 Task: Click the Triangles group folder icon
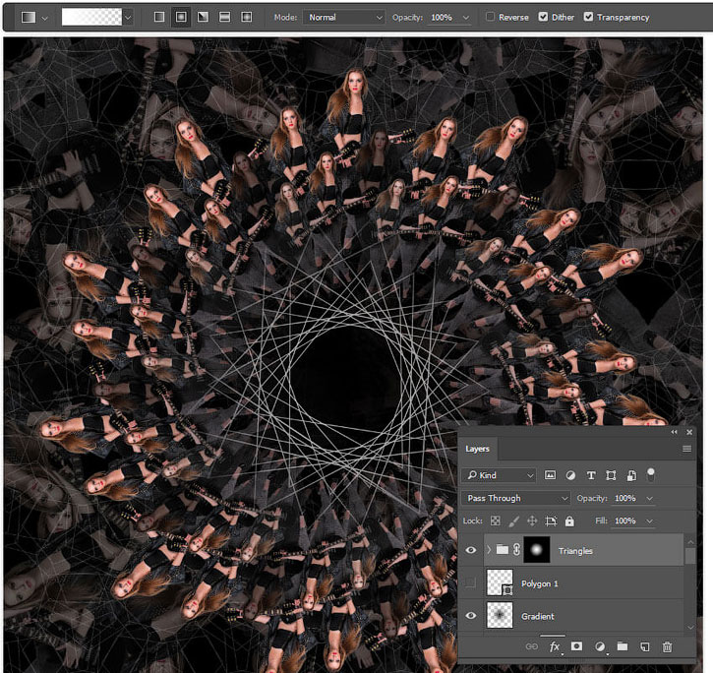click(502, 550)
